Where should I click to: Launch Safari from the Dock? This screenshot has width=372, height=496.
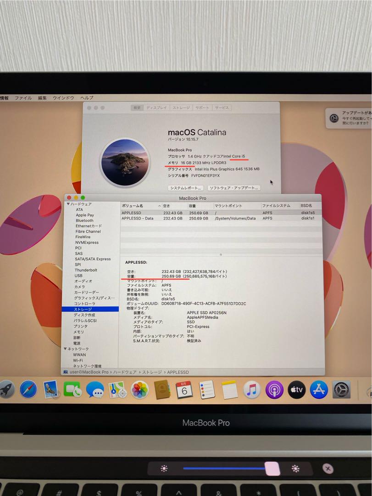(x=28, y=389)
